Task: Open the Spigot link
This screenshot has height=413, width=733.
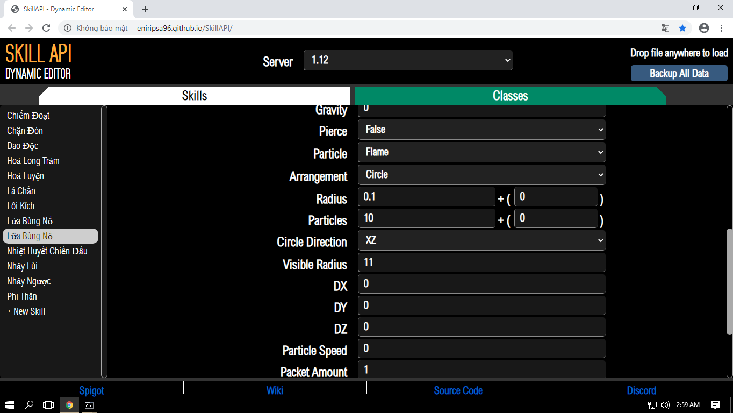Action: (91, 390)
